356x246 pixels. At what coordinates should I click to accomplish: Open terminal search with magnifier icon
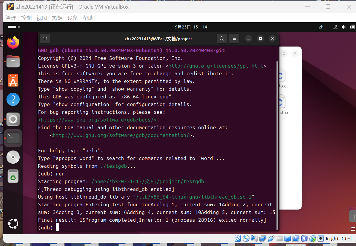point(222,39)
